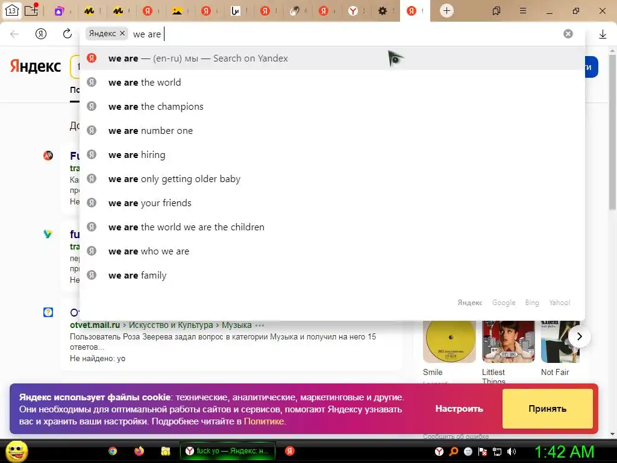The width and height of the screenshot is (617, 463).
Task: Switch suggestion search engine to Yahoo!
Action: (x=560, y=303)
